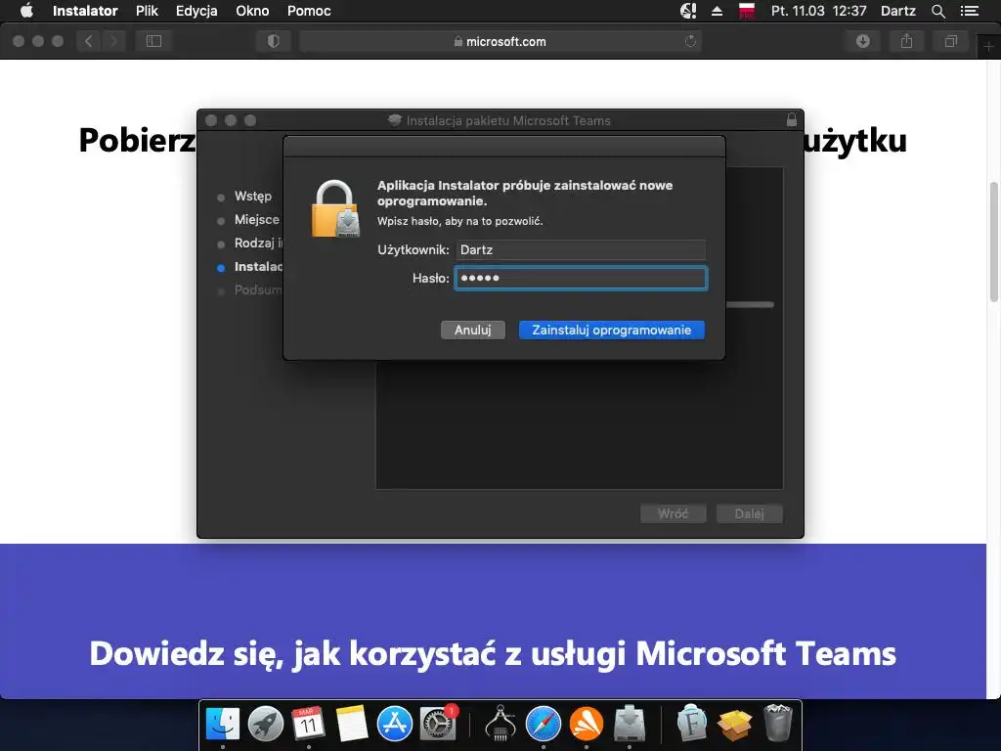1001x751 pixels.
Task: Show Safari downloads
Action: [862, 41]
